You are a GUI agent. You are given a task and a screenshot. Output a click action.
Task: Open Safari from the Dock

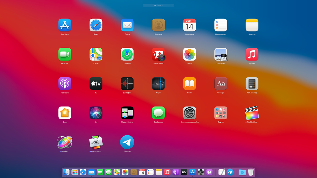point(83,172)
